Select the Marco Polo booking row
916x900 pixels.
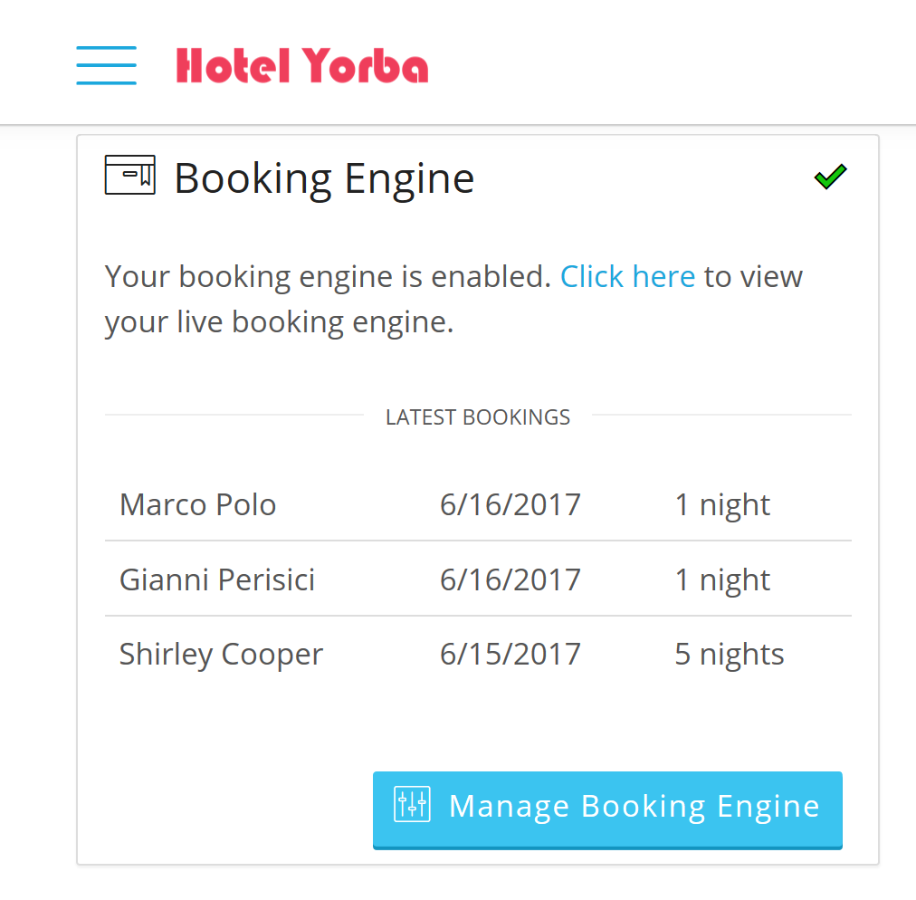pos(478,504)
